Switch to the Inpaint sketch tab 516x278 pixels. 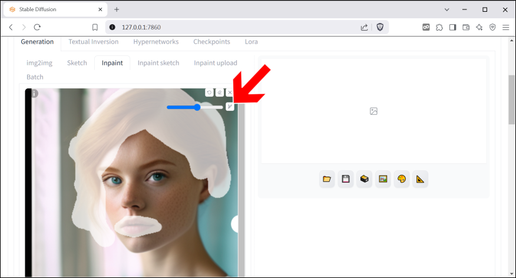(x=158, y=63)
